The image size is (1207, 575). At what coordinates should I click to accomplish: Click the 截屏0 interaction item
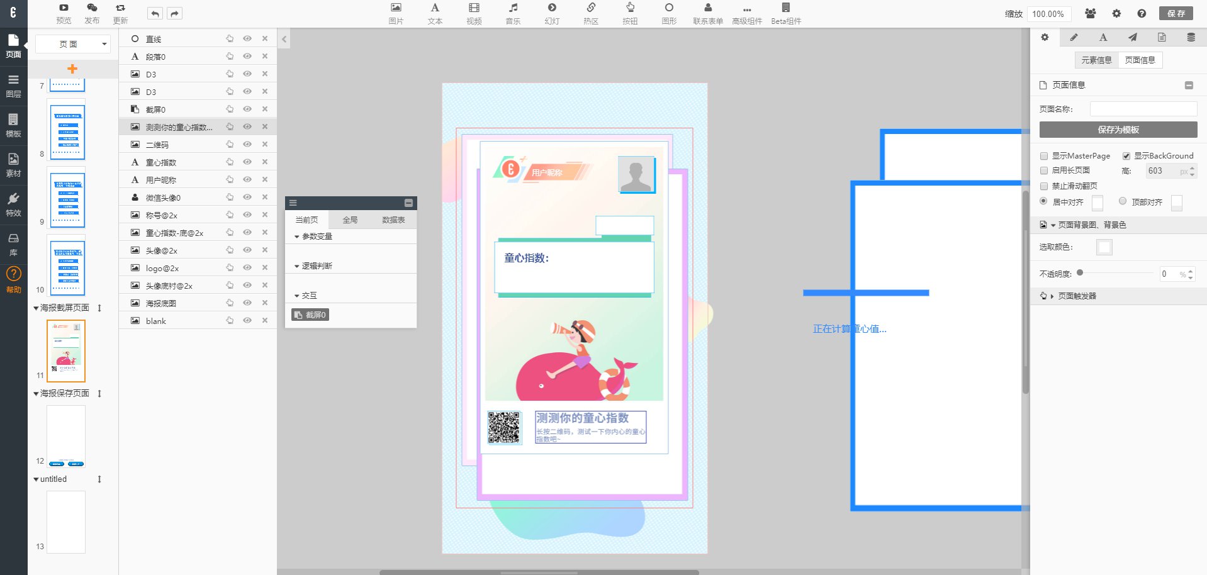[x=310, y=315]
